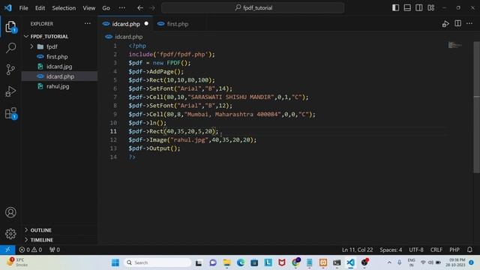This screenshot has height=270, width=480.
Task: Click the editor minimap
Action: pyautogui.click(x=455, y=45)
